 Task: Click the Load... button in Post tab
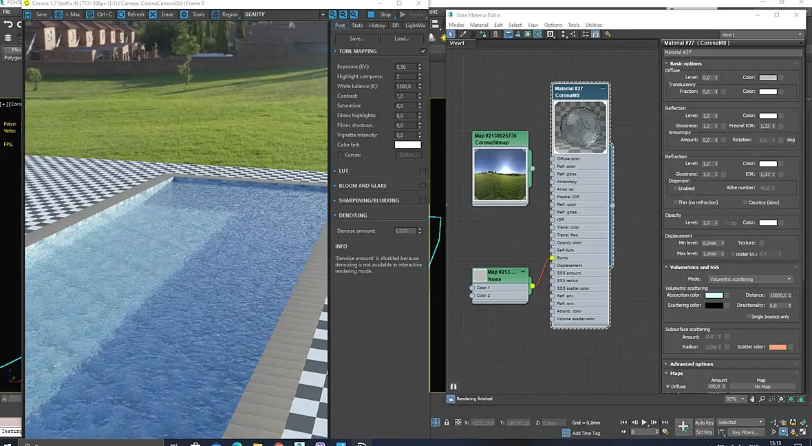[401, 39]
